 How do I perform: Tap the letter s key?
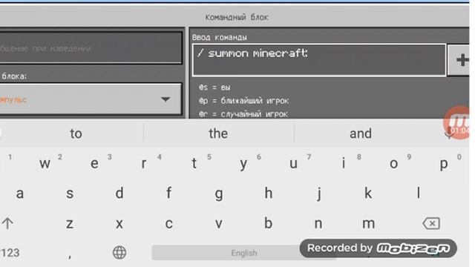(70, 194)
